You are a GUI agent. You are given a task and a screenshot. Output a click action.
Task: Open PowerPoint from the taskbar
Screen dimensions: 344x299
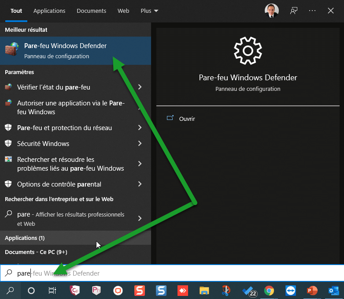pos(312,291)
